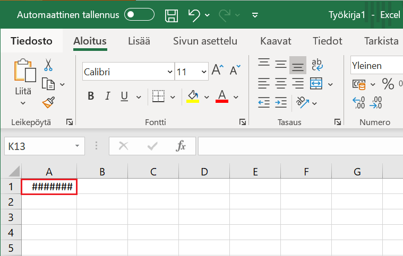
Task: Toggle Italic formatting
Action: coord(107,96)
